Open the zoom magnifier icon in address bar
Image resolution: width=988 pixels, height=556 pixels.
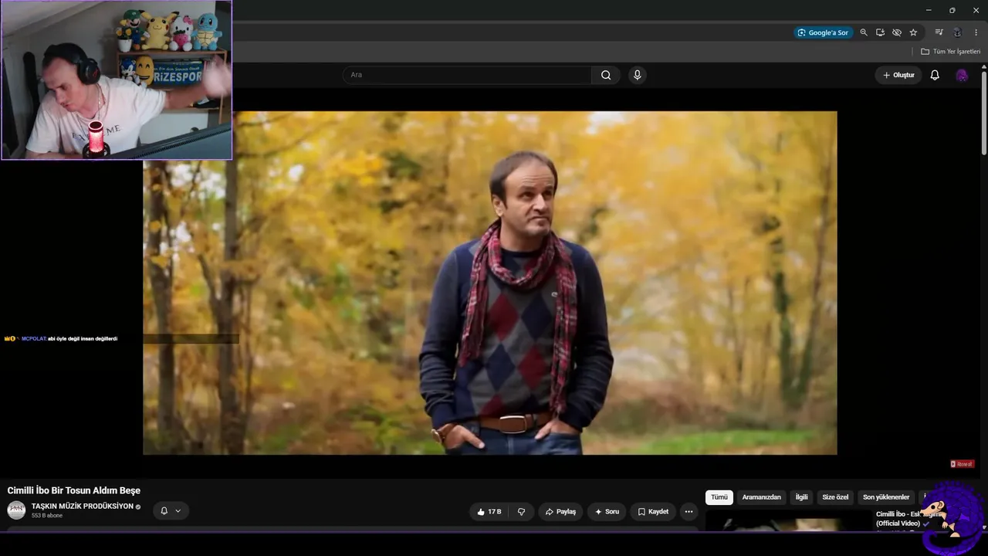coord(864,32)
